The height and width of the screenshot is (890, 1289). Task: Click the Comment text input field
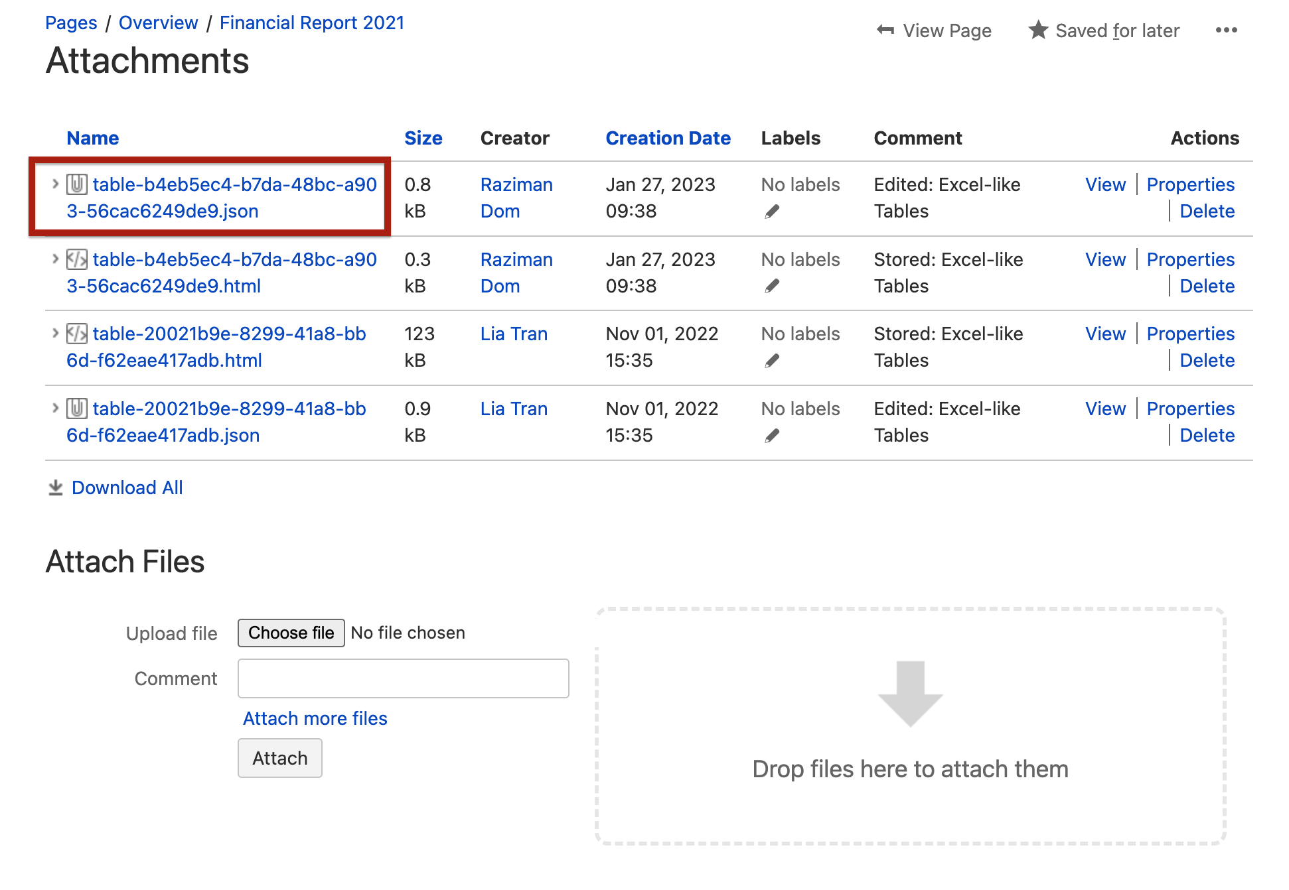point(403,678)
